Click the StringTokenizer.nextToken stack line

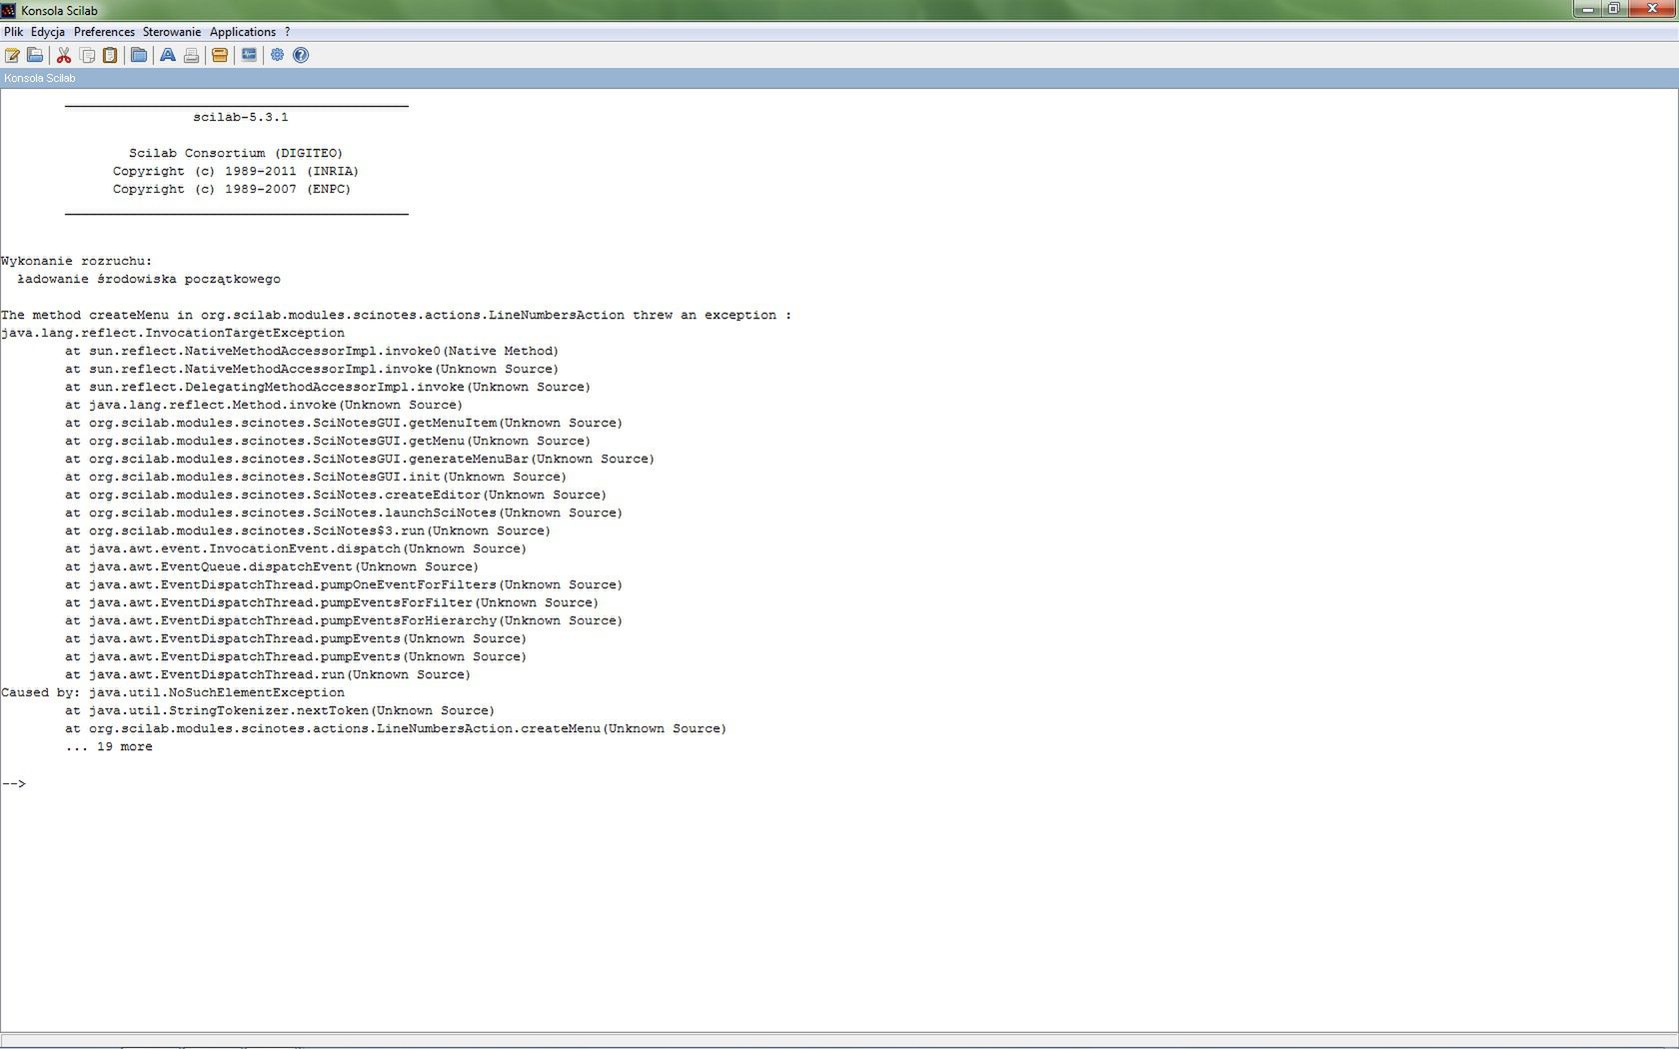coord(280,710)
